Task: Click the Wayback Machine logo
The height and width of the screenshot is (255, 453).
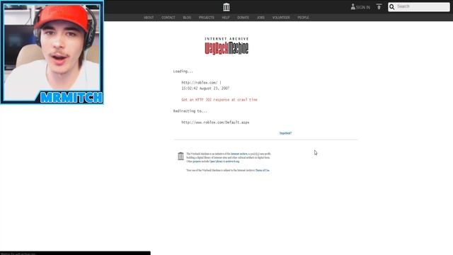Action: 226,46
